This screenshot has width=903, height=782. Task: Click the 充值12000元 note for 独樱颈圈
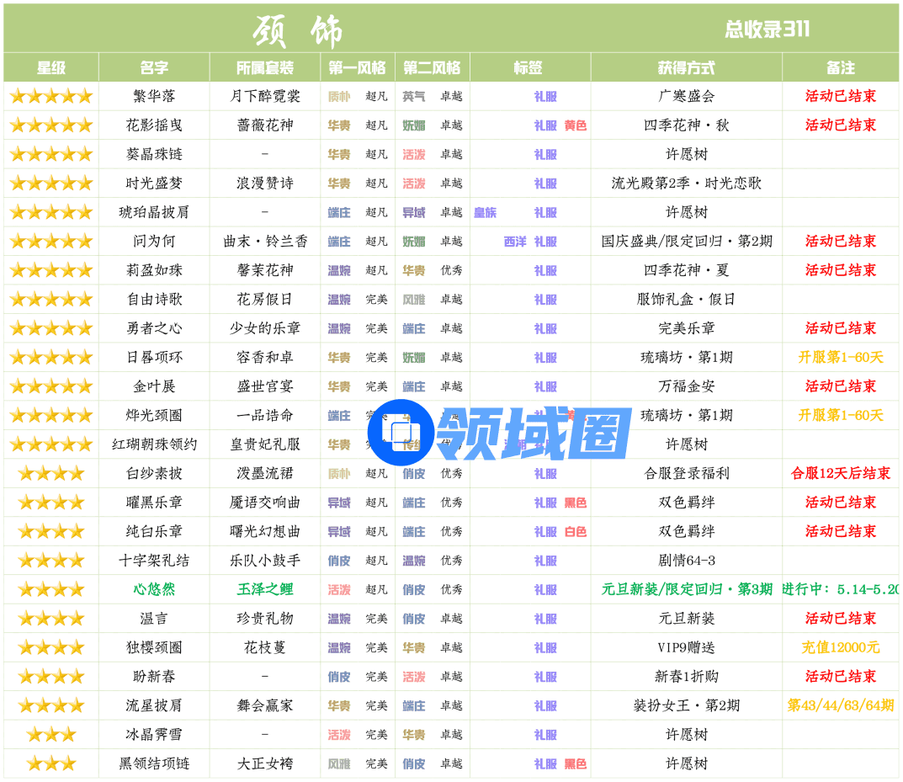(x=840, y=647)
